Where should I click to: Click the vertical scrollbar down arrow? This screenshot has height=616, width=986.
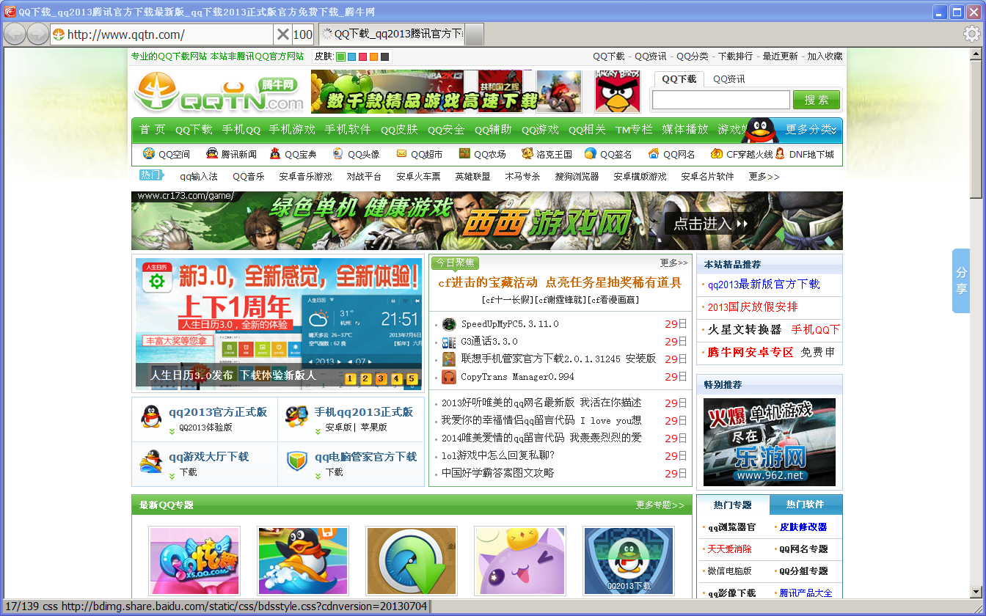[976, 592]
